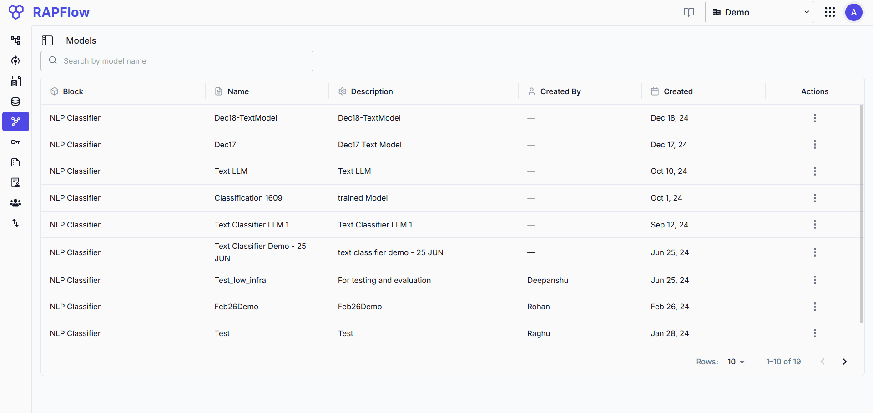Click the database icon in sidebar

coord(15,101)
